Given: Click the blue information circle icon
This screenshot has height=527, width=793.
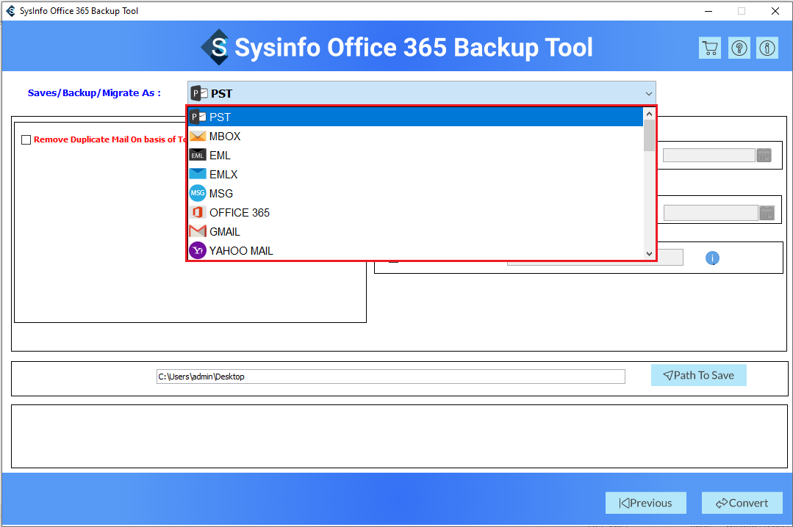Looking at the screenshot, I should [712, 258].
